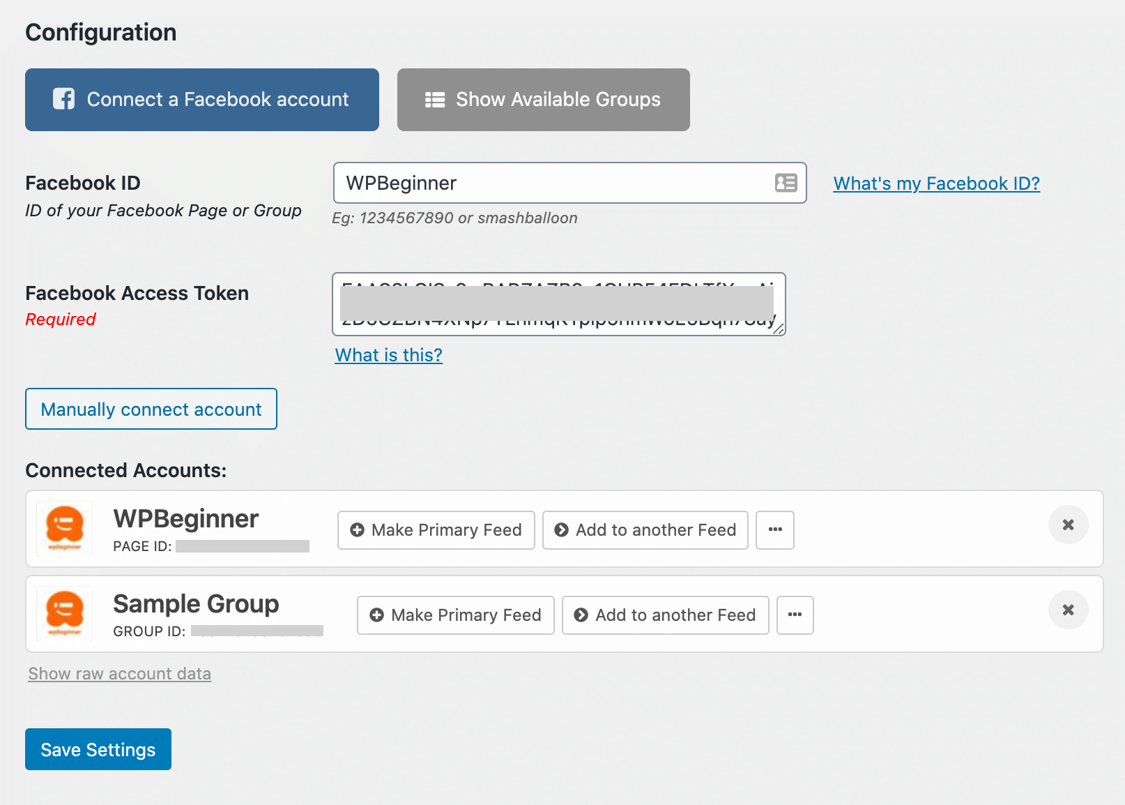Open the What is this? help link

388,355
